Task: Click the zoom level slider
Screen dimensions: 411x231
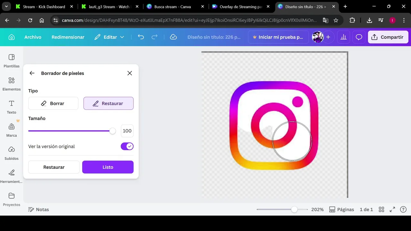Action: point(282,210)
